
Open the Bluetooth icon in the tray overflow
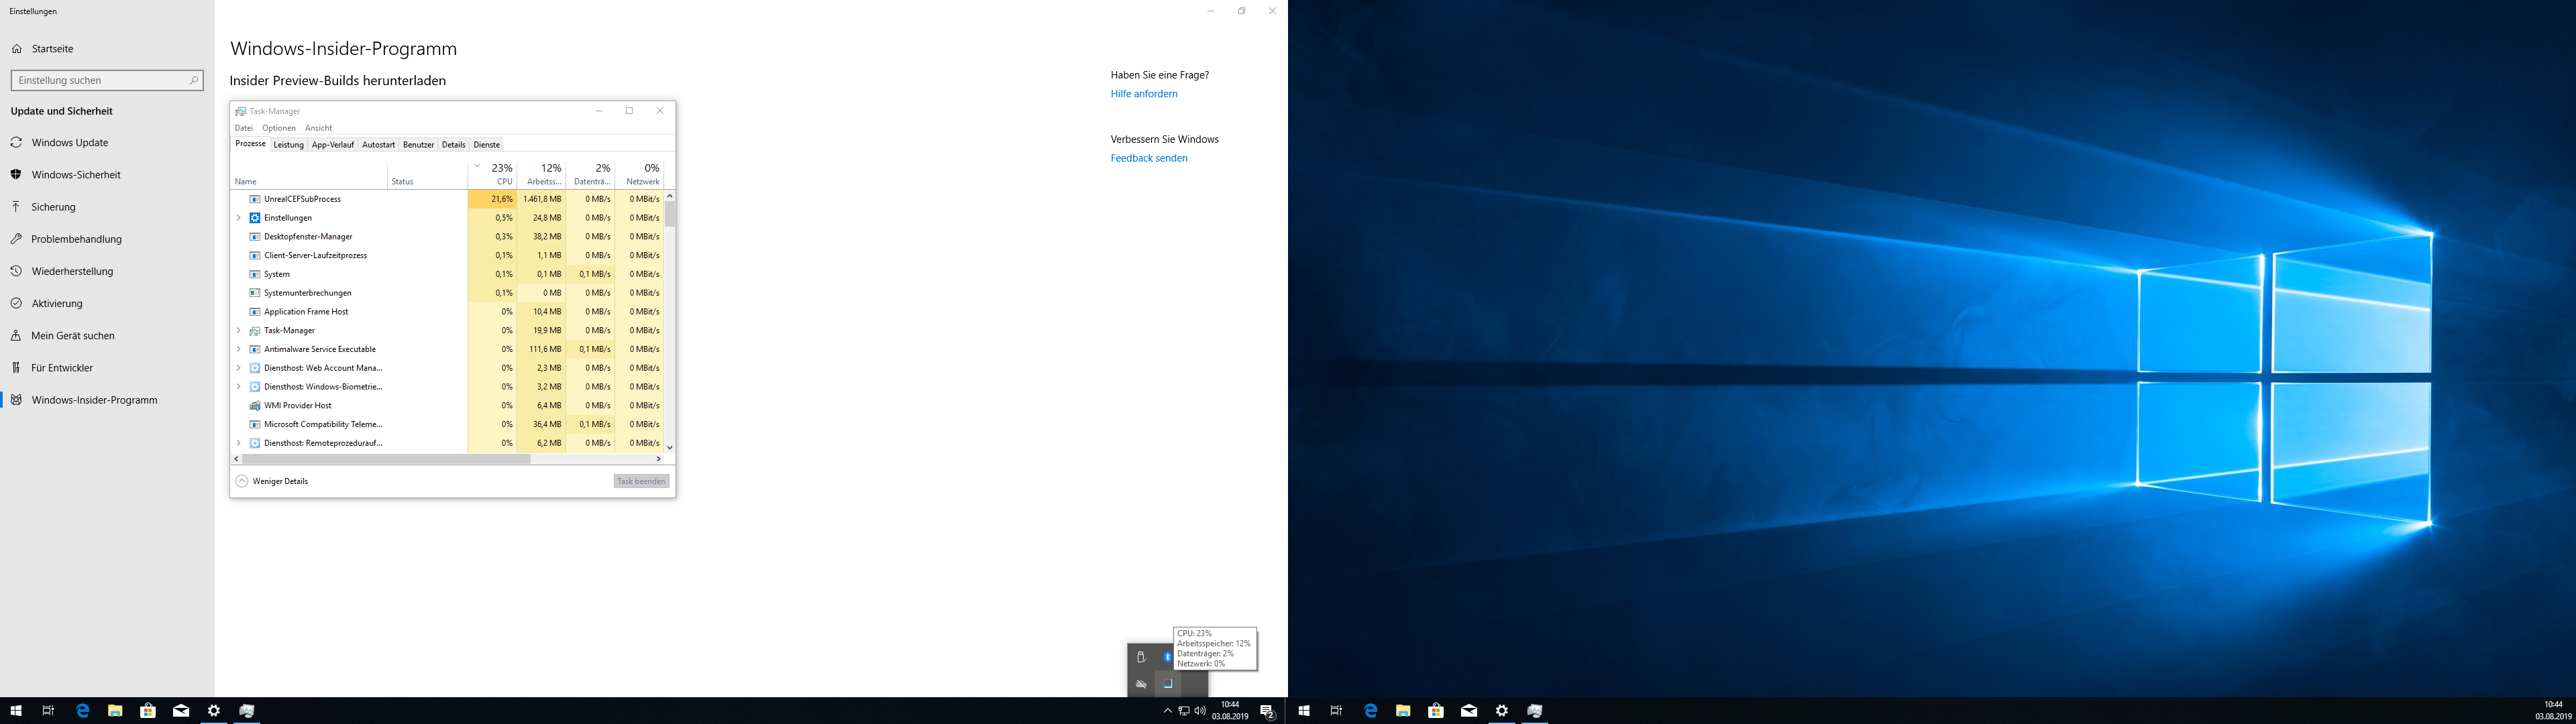1167,657
